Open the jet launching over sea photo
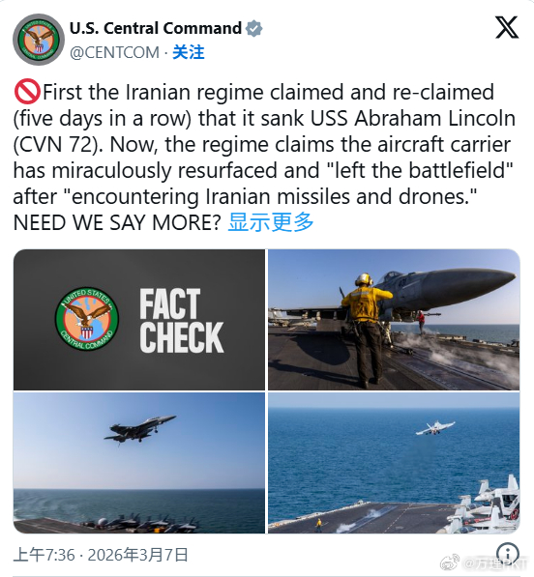Image resolution: width=534 pixels, height=577 pixels. click(x=394, y=463)
